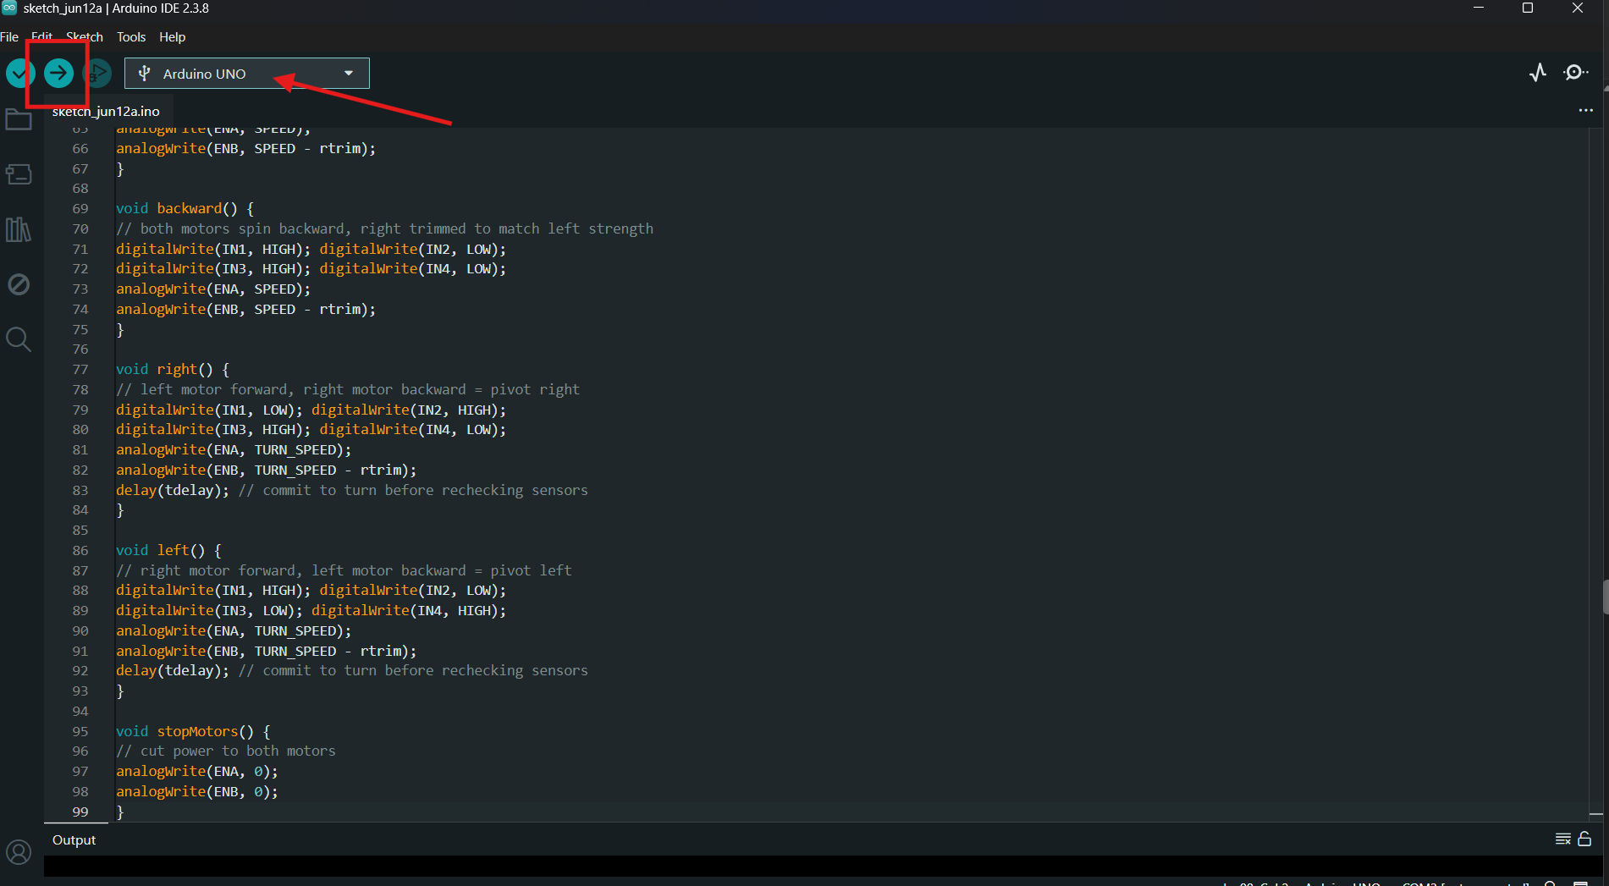Click the 'void stopMotors() {' line
The width and height of the screenshot is (1609, 886).
click(193, 732)
